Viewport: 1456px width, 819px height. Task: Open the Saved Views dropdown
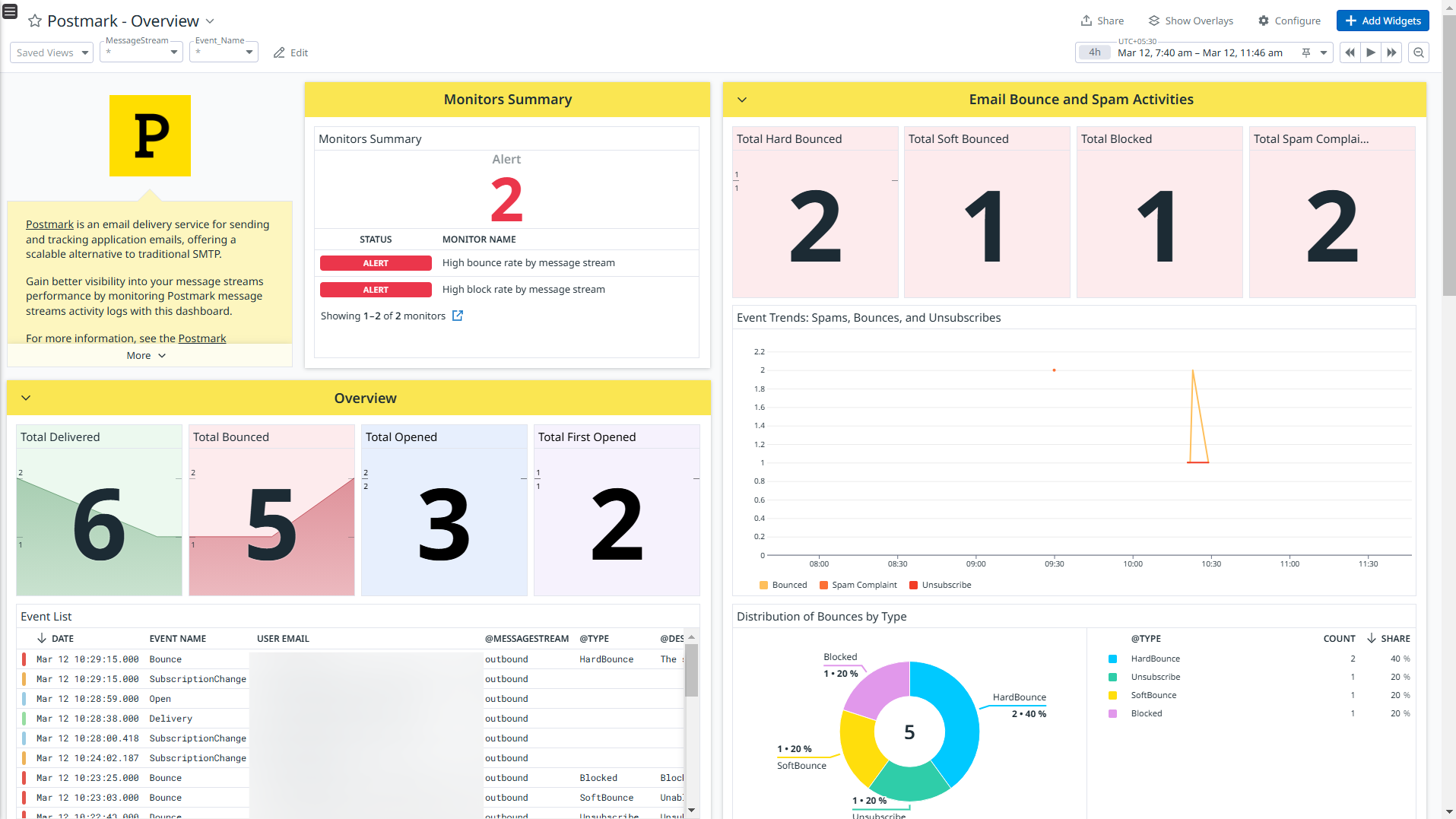click(x=52, y=52)
